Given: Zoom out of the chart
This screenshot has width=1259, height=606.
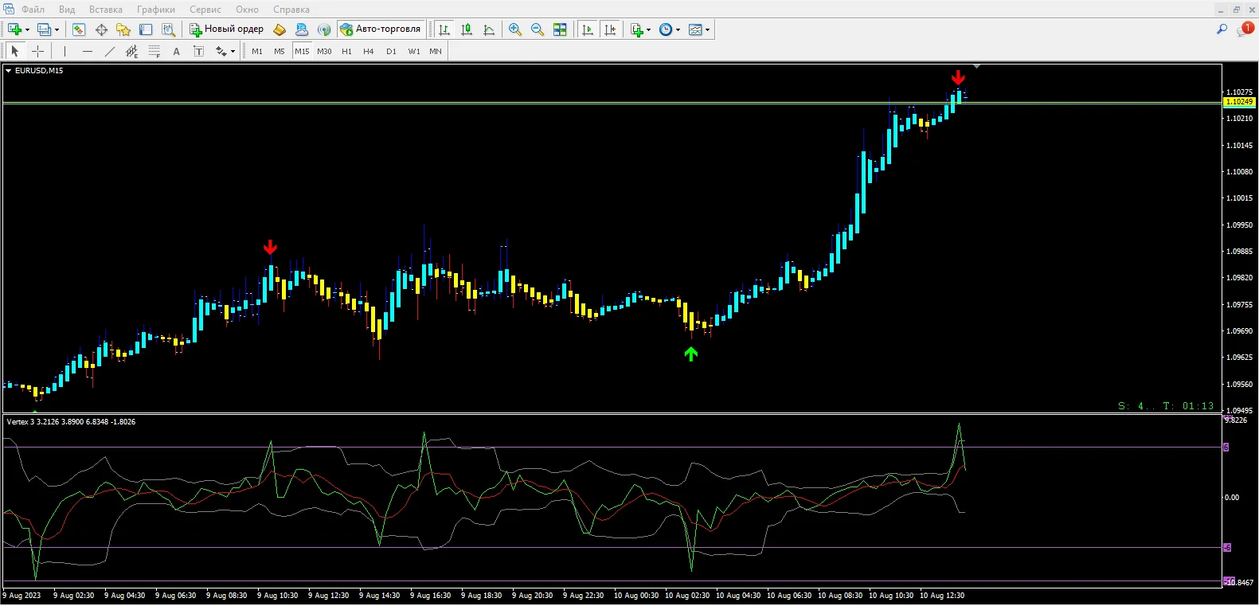Looking at the screenshot, I should (538, 29).
